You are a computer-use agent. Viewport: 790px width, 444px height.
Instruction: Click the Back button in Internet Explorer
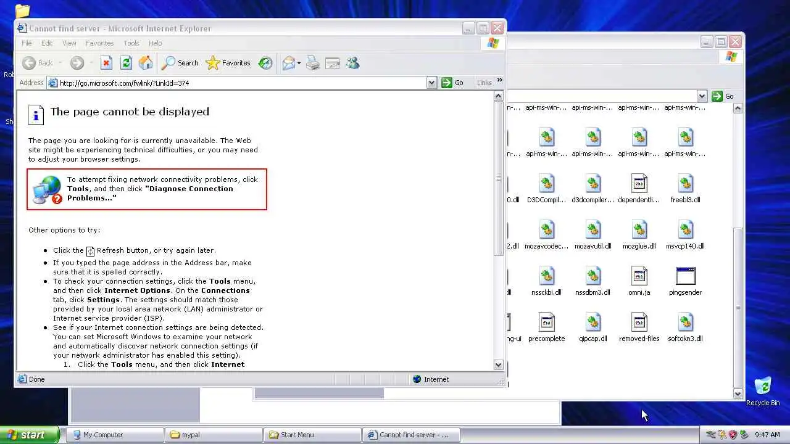[x=38, y=63]
